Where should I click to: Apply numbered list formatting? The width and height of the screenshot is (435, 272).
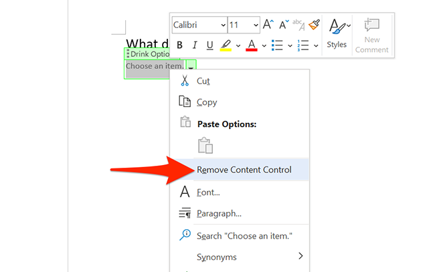(x=302, y=45)
